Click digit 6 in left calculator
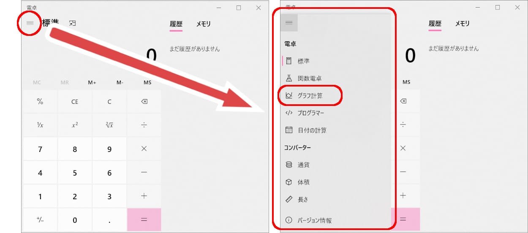This screenshot has height=233, width=528. [109, 173]
